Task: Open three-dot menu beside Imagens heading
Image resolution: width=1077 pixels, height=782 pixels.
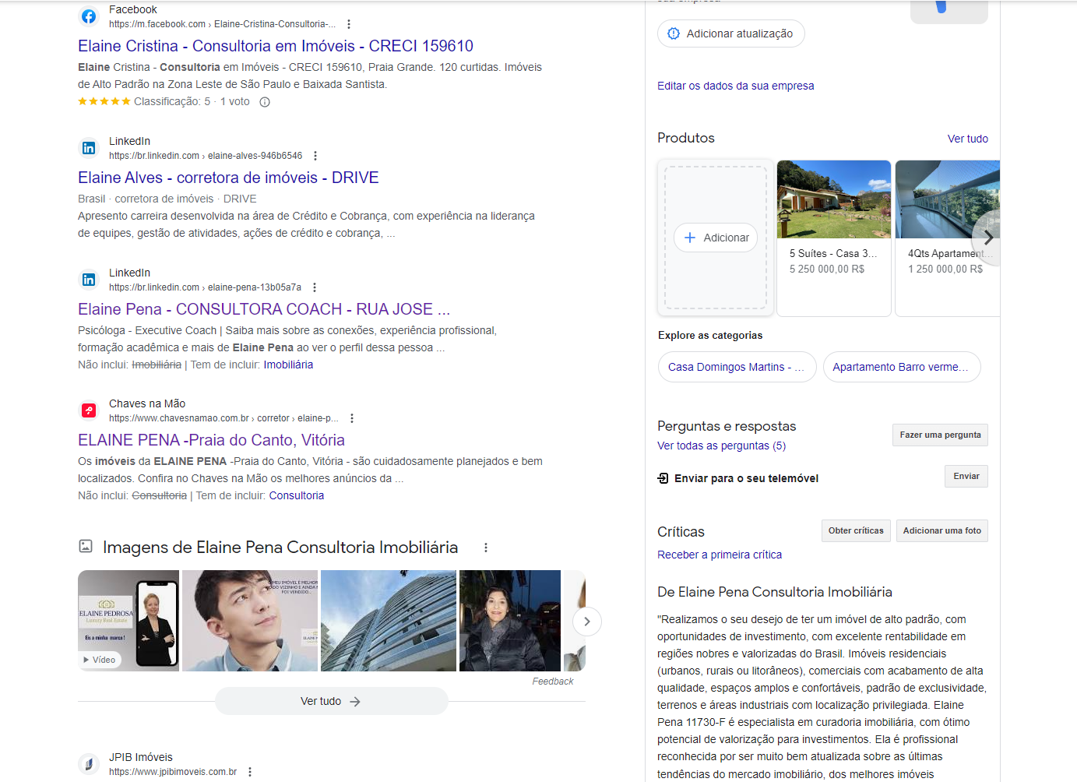Action: [x=486, y=548]
